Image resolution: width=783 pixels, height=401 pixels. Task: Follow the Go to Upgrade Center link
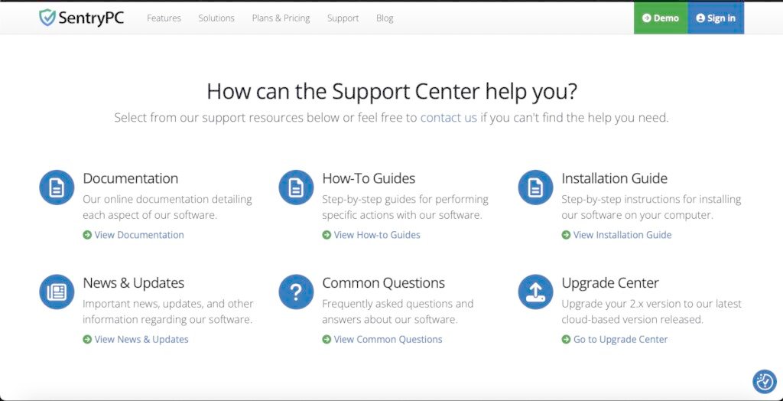pyautogui.click(x=620, y=339)
